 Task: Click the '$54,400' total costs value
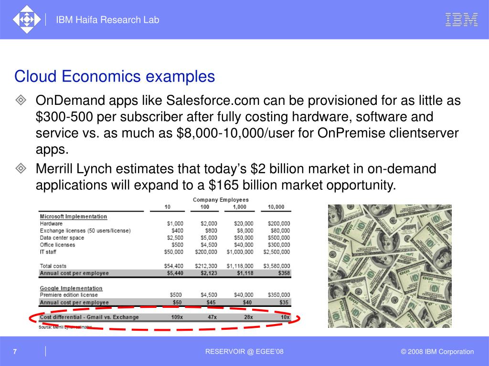point(174,266)
